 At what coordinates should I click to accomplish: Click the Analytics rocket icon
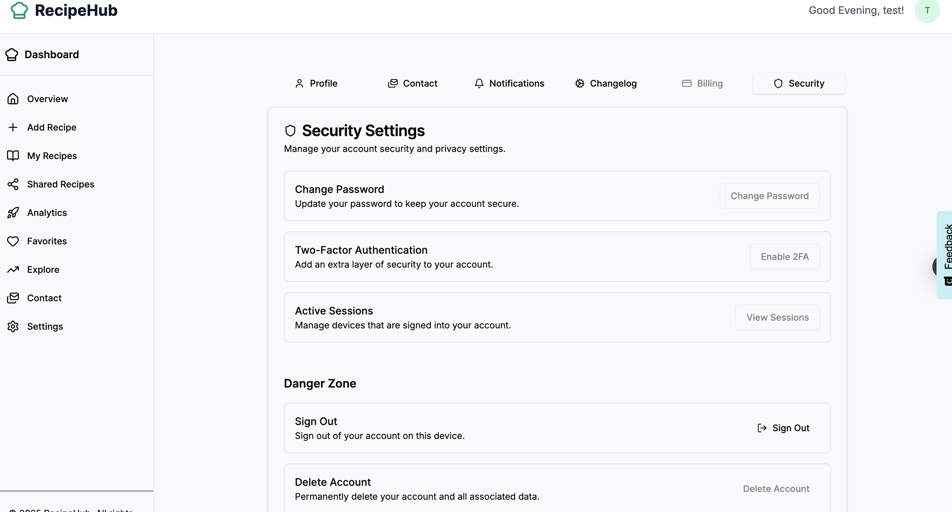13,213
